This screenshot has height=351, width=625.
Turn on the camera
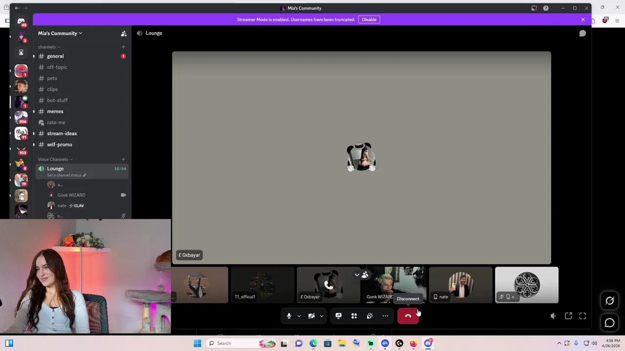(x=311, y=316)
